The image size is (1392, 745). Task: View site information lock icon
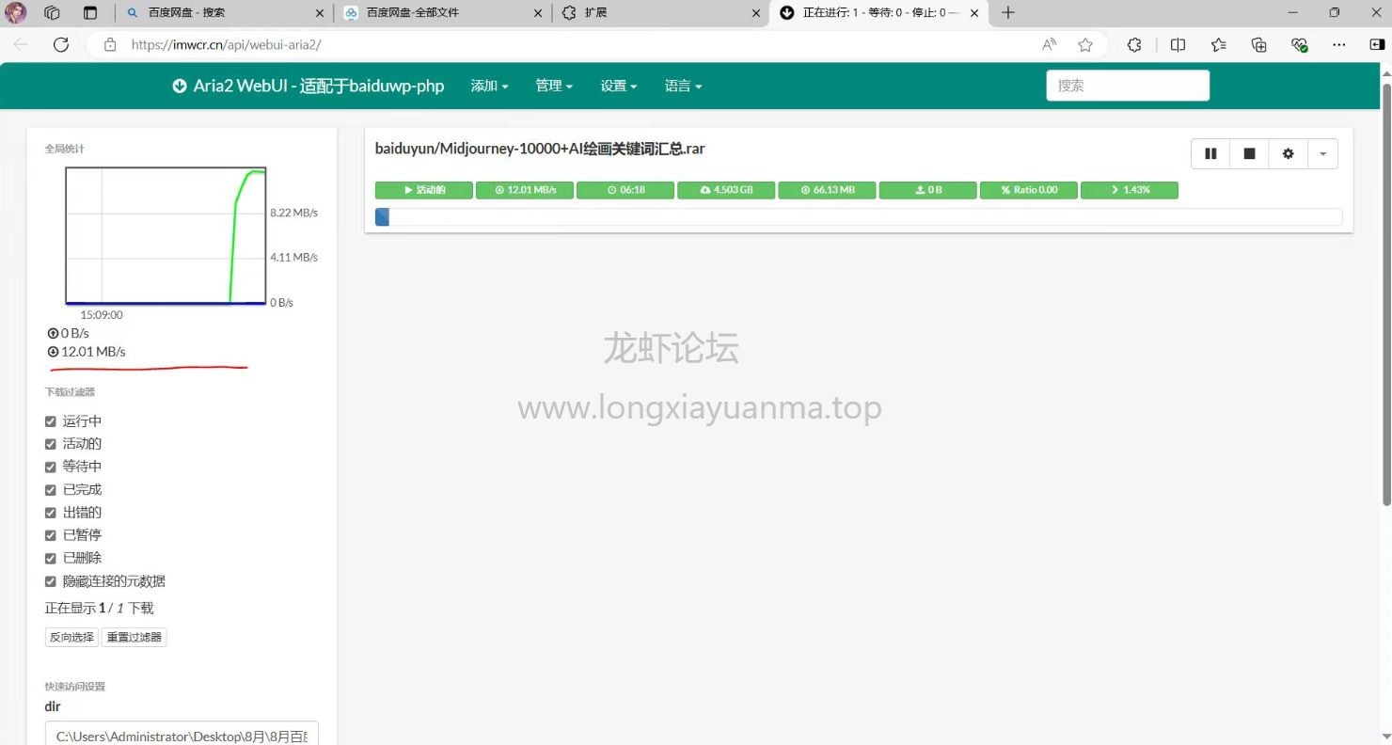coord(110,44)
